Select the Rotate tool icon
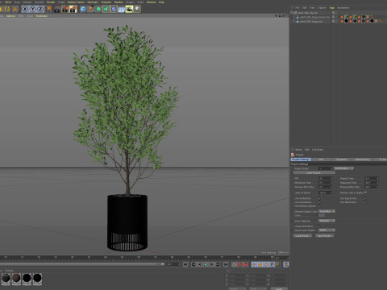 [7, 9]
